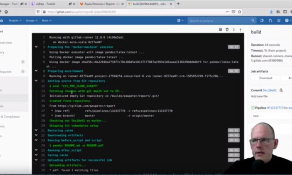Open the commit SHA link
292x175 pixels.
pyautogui.click(x=270, y=90)
